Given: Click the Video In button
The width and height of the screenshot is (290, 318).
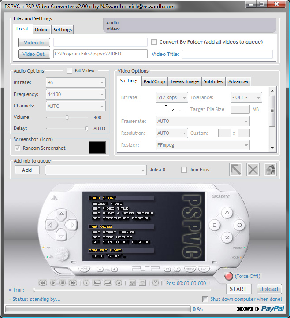Looking at the screenshot, I should [34, 43].
